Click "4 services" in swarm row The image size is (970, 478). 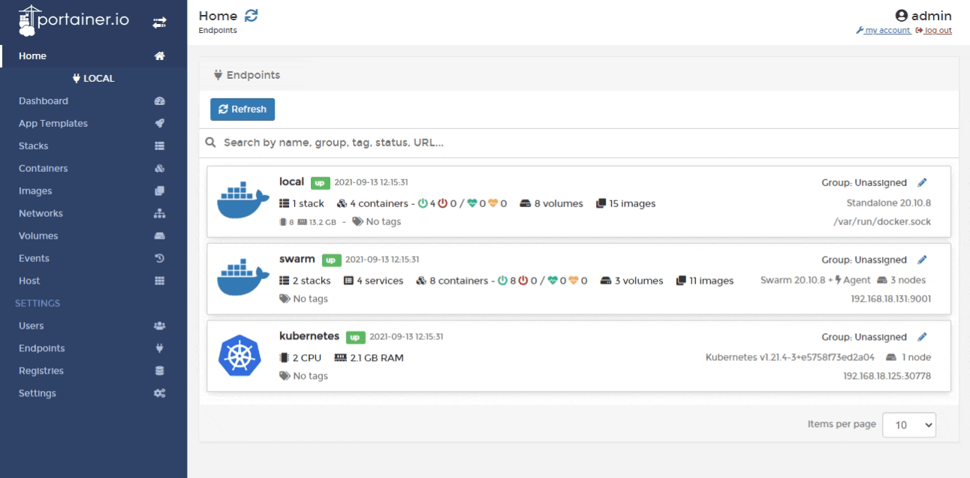[373, 281]
